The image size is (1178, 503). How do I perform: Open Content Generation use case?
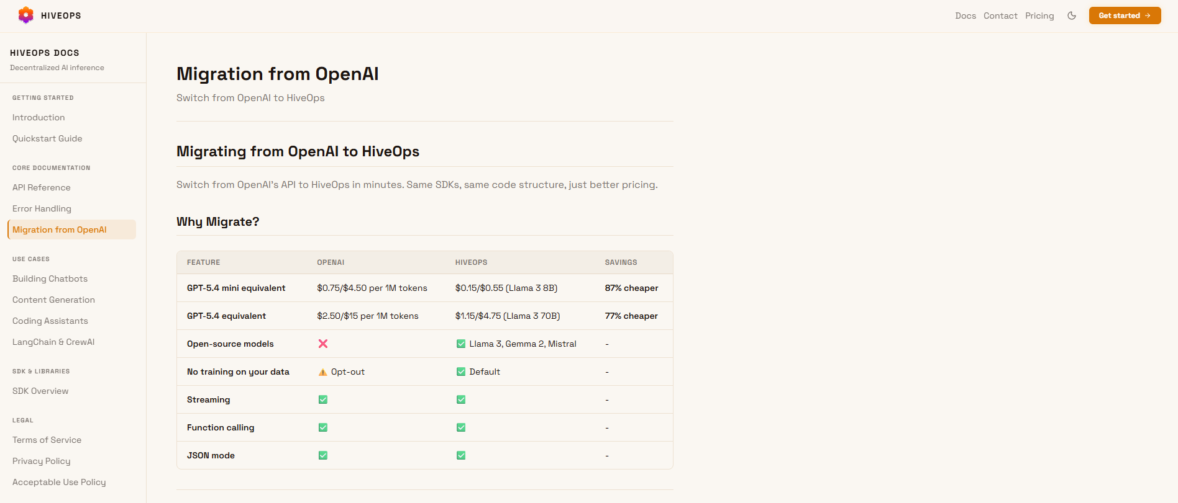53,300
